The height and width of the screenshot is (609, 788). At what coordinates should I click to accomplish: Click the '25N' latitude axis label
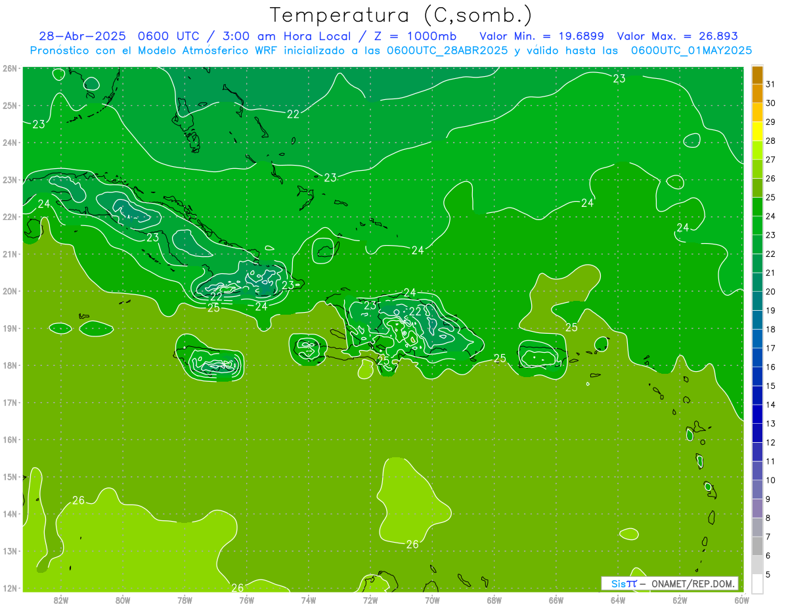tap(10, 105)
